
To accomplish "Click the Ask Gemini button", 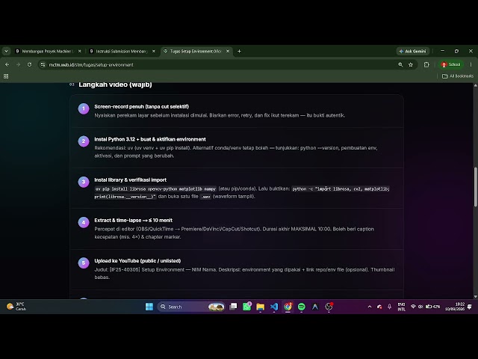I will coord(412,52).
